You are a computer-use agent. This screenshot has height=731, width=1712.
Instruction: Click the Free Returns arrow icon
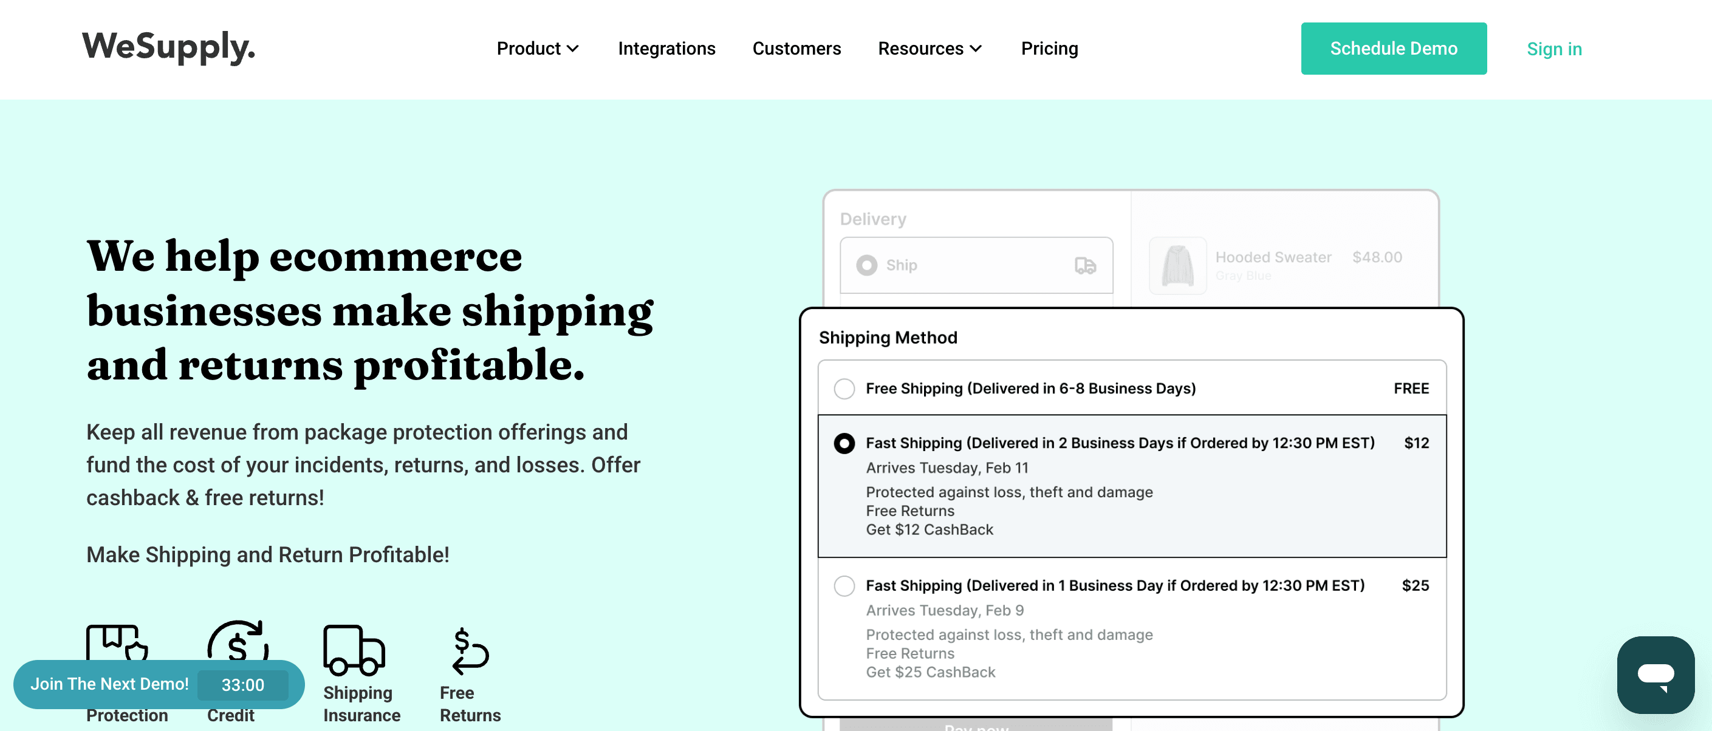(470, 649)
